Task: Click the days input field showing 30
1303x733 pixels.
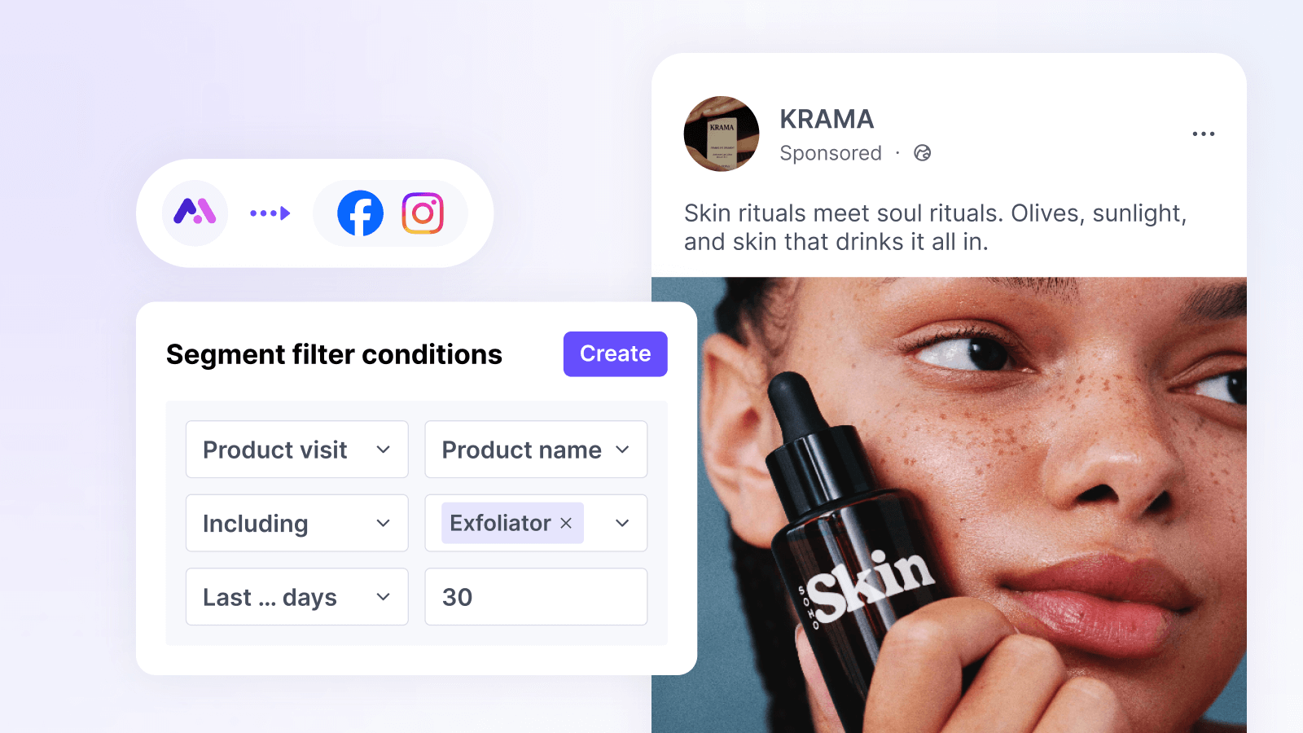Action: pos(536,597)
